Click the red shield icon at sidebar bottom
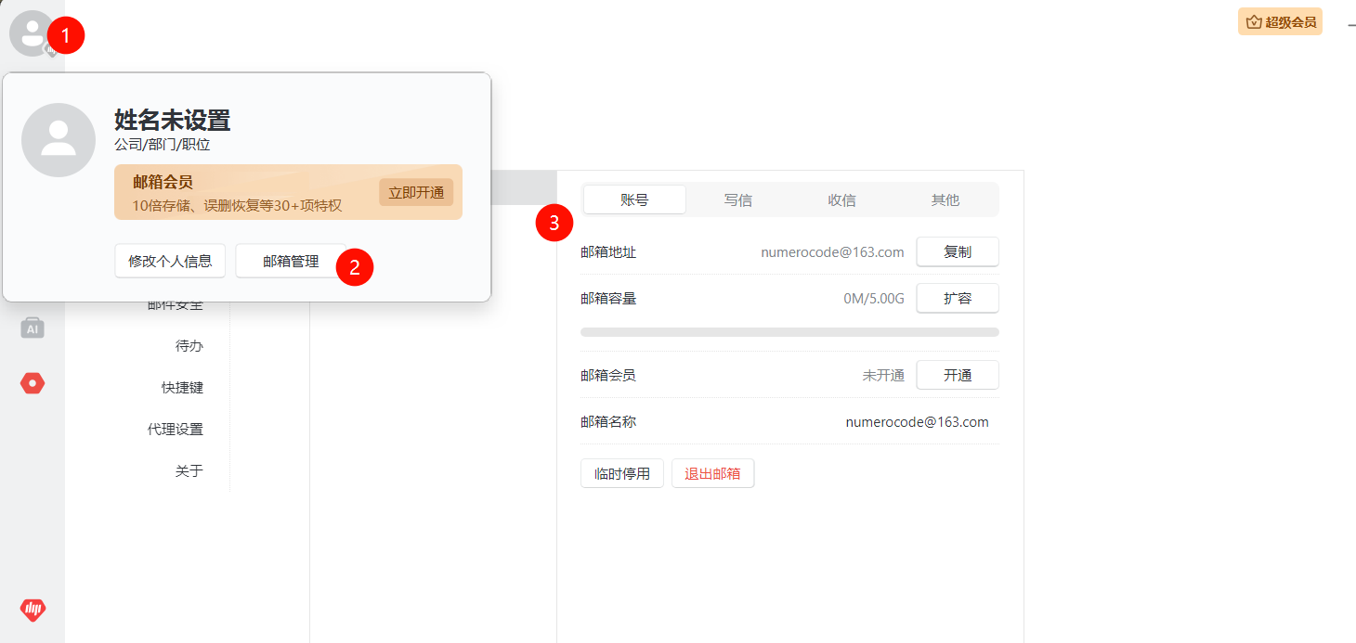Viewport: 1356px width, 643px height. tap(33, 610)
